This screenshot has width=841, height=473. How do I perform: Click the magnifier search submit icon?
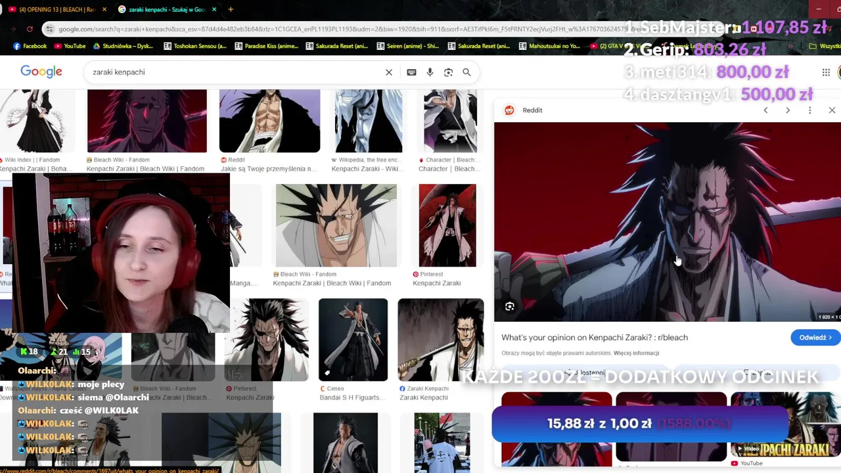coord(466,72)
